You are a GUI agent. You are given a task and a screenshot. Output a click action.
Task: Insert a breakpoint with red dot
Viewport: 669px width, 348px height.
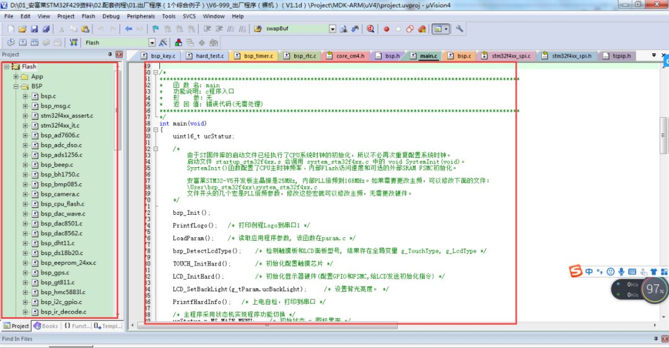(387, 29)
